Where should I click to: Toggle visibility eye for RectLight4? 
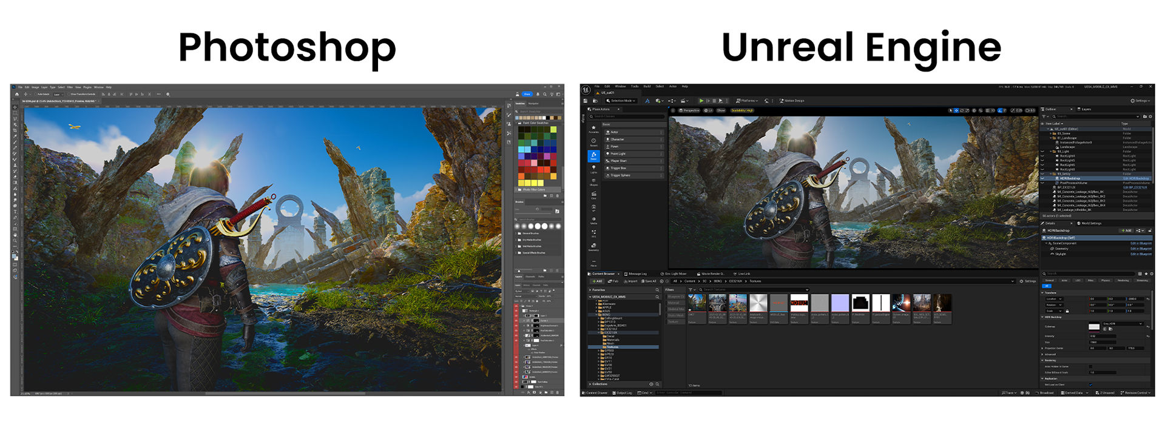(x=1042, y=156)
